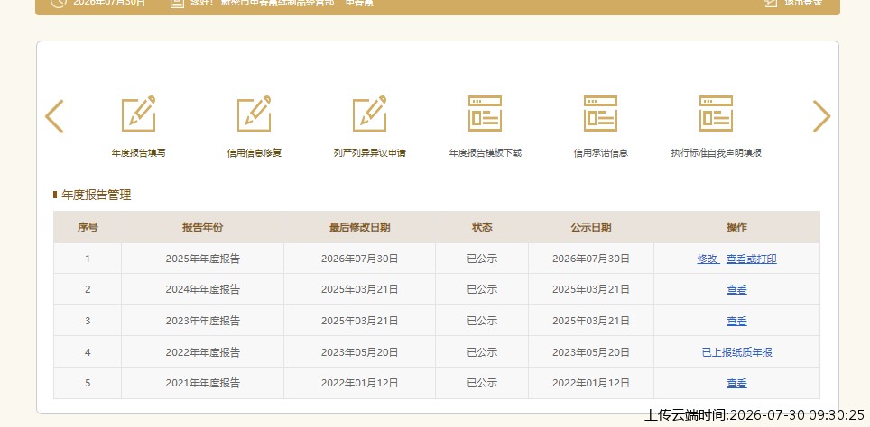This screenshot has width=870, height=427.
Task: Click the 操作 column header
Action: 736,227
